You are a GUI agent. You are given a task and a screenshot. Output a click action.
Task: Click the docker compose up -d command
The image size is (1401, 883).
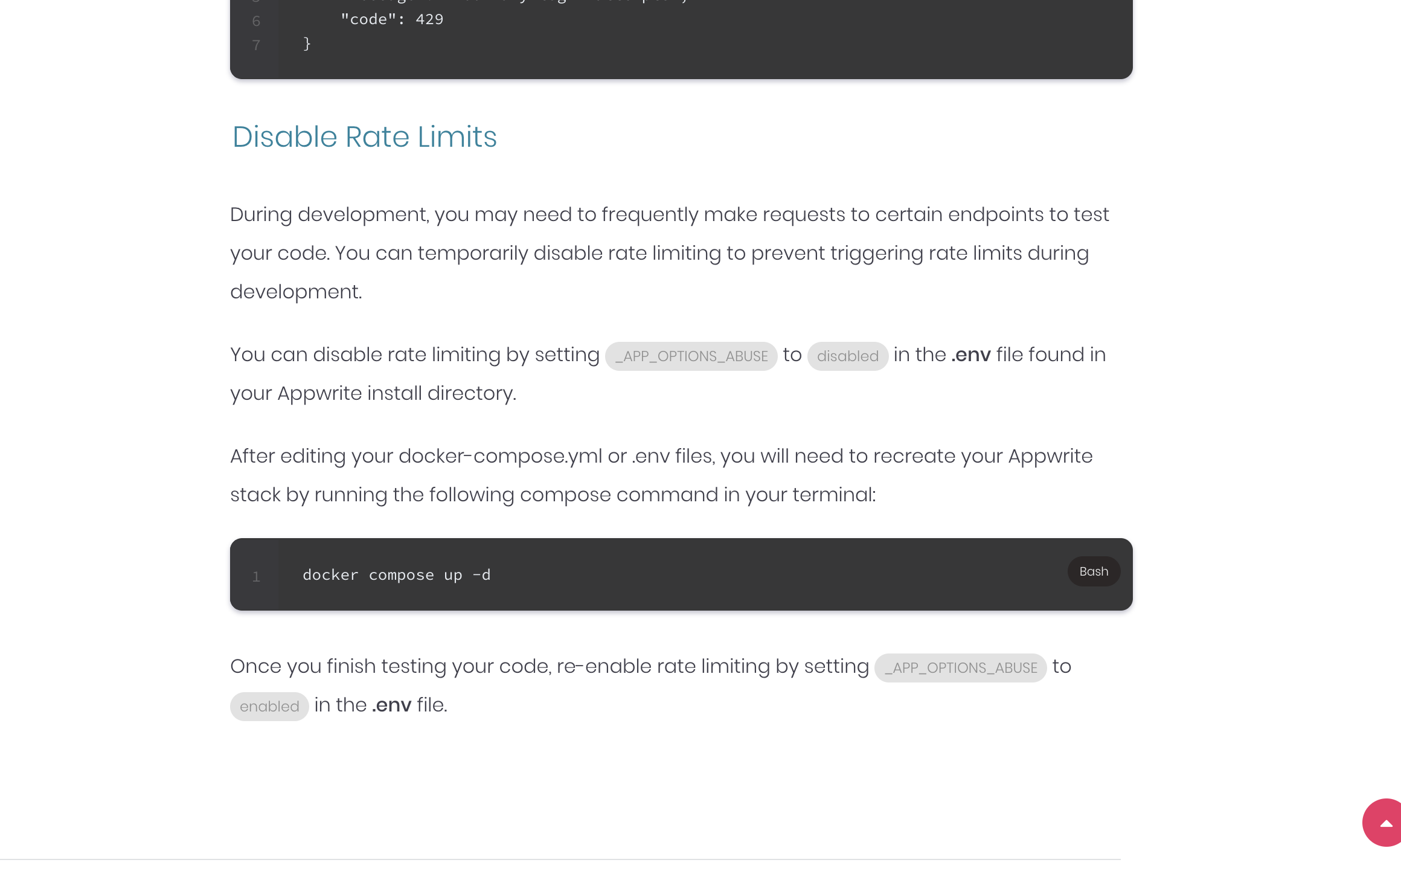(397, 575)
